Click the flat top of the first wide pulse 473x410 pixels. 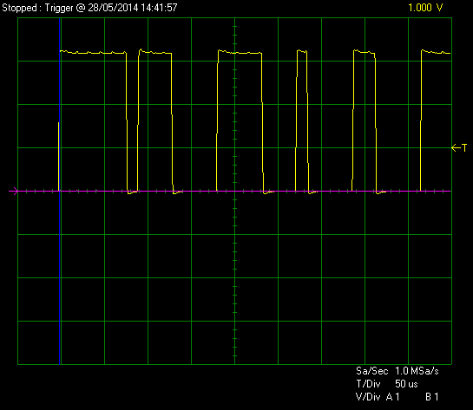93,52
